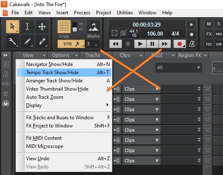Image resolution: width=223 pixels, height=175 pixels.
Task: Toggle the metronome icon beside record
Action: [192, 44]
